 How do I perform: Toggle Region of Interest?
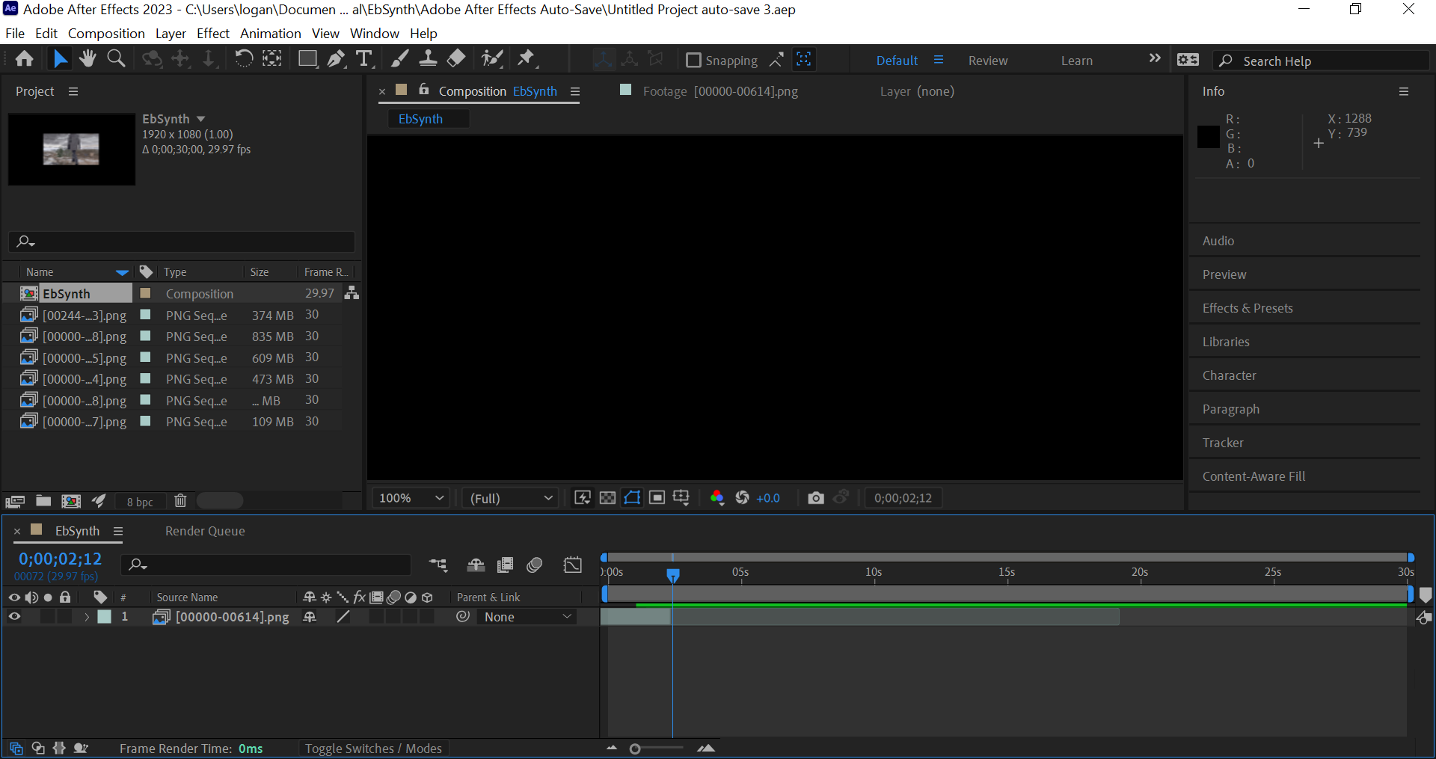(657, 498)
